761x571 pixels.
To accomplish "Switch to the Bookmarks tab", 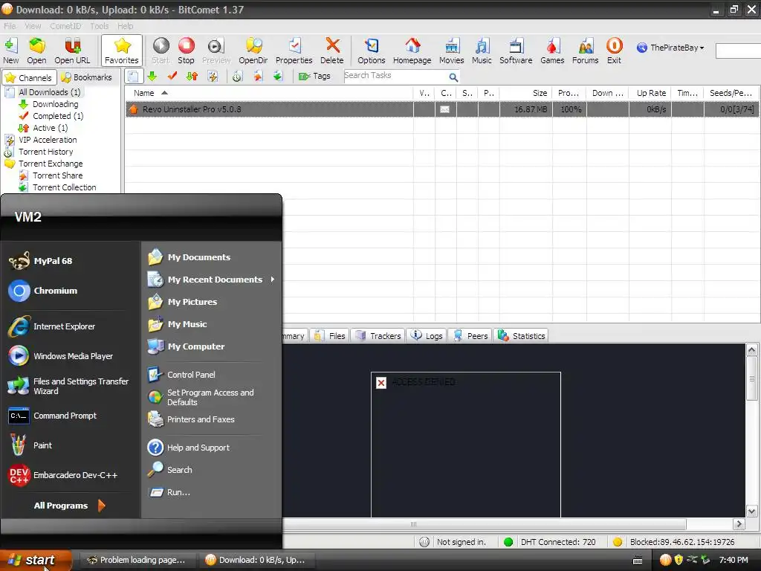I will [x=87, y=77].
